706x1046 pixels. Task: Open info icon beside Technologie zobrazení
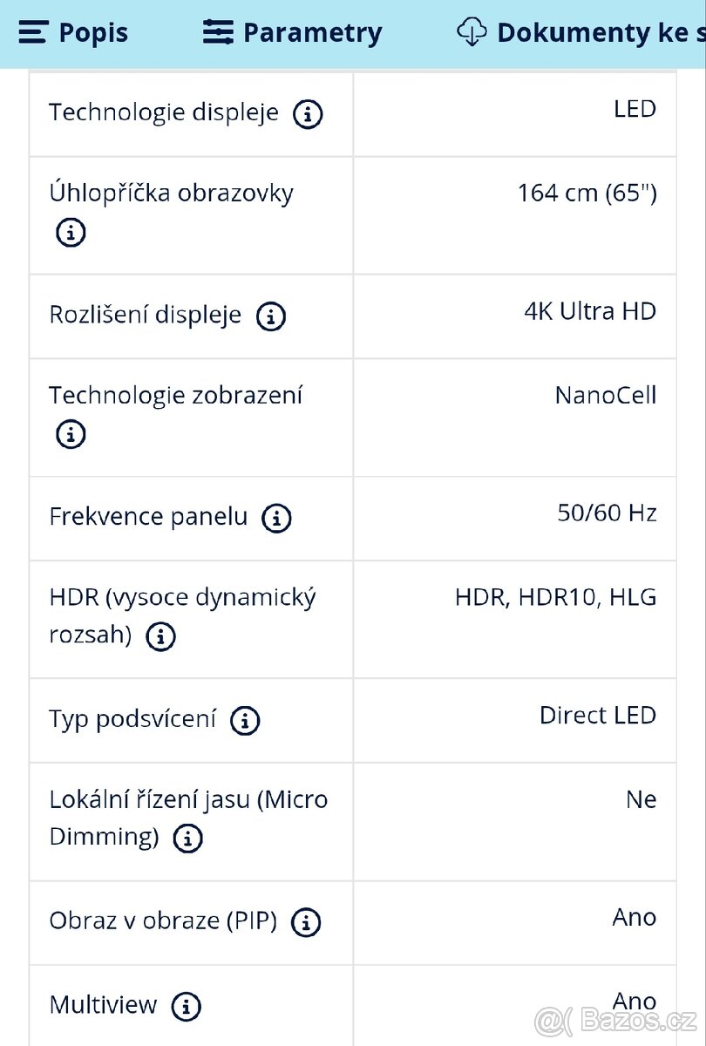click(x=71, y=433)
